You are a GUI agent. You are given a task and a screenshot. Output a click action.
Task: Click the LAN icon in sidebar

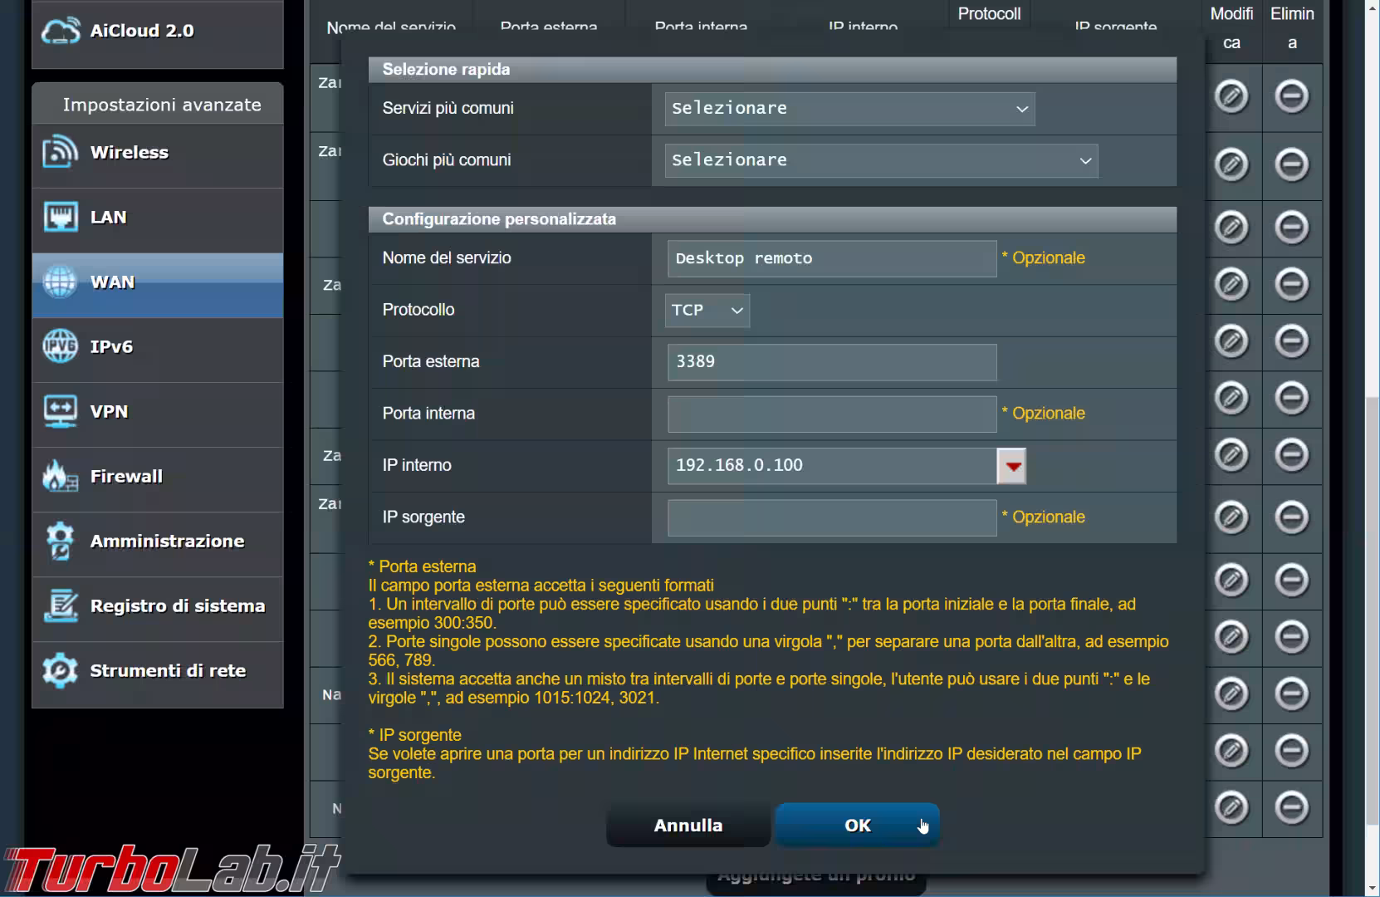(60, 218)
